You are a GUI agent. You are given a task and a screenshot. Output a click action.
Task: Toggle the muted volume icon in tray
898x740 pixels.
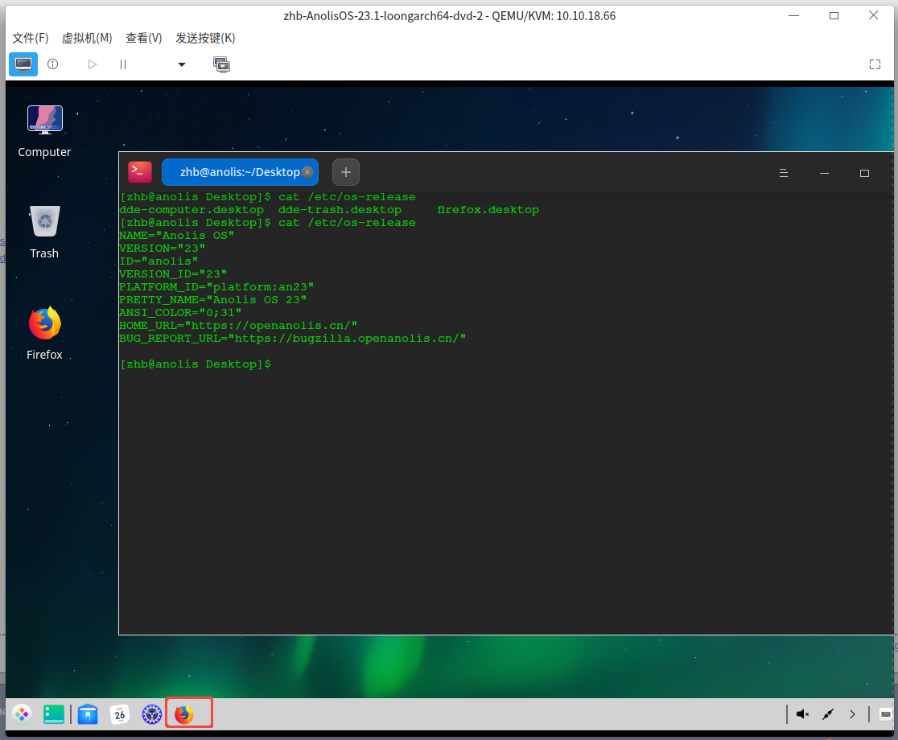tap(802, 713)
